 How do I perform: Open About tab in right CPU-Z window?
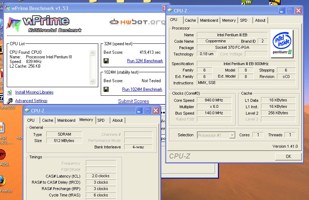(260, 20)
